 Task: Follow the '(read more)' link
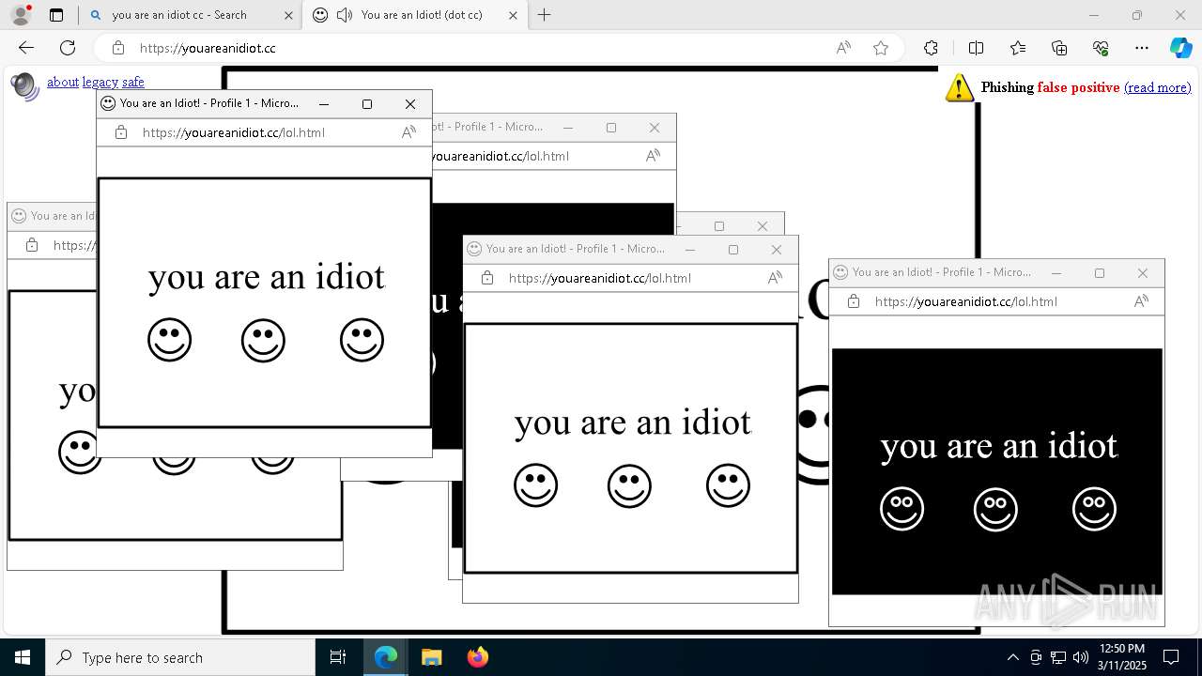pos(1157,87)
